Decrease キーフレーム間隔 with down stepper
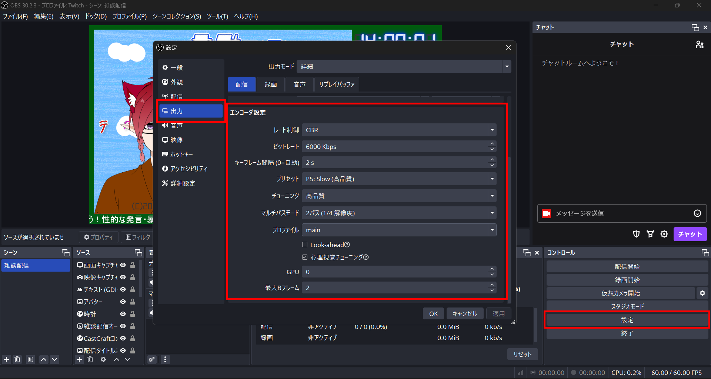Viewport: 711px width, 379px height. [x=492, y=165]
